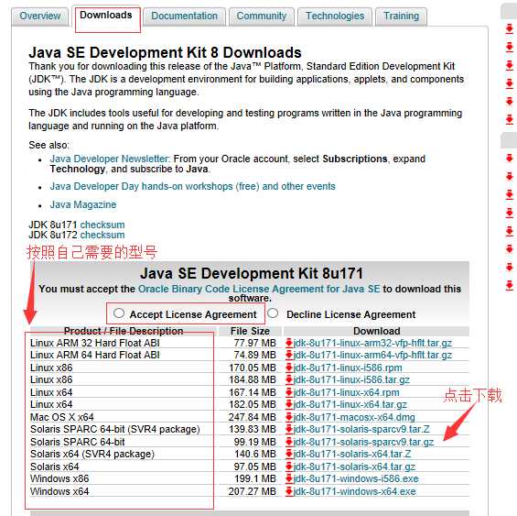This screenshot has width=517, height=516.
Task: Click download arrow icon for linux-arm64-vfp-hflt.tar.gz
Action: [289, 355]
